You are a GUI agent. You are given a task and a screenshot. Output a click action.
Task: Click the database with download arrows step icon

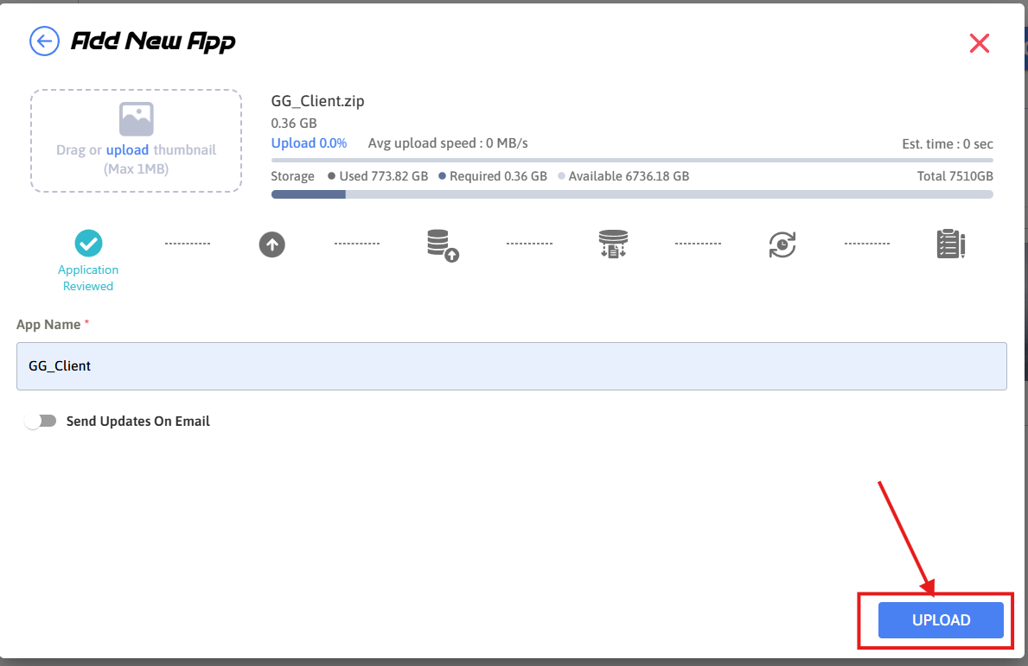(612, 244)
